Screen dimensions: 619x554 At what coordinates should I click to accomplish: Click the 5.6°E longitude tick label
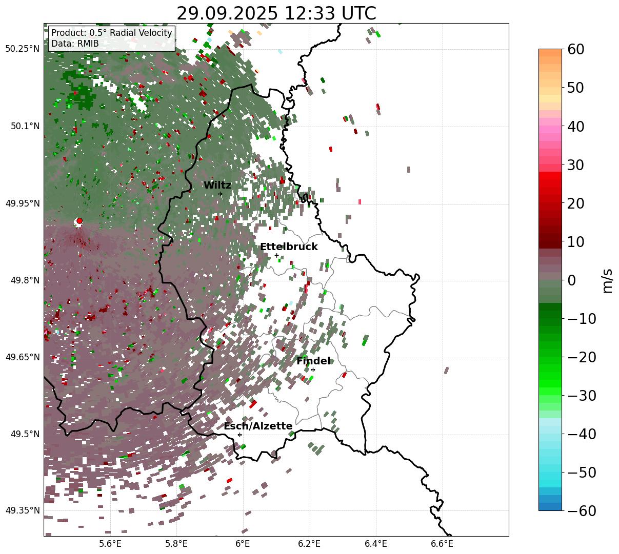coord(110,544)
